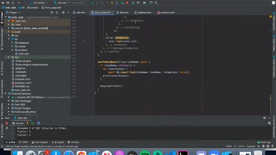
Task: Open the Dart Analysis tool window
Action: coord(40,142)
